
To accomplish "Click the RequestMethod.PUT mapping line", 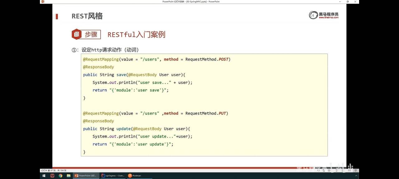I will pyautogui.click(x=156, y=113).
